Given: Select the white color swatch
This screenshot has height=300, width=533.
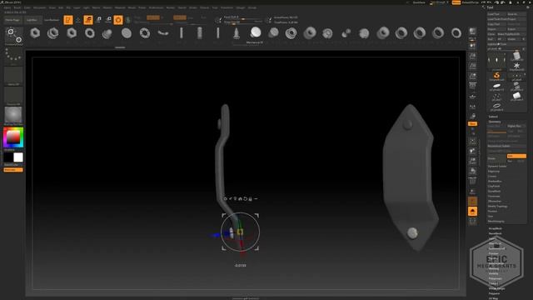Looking at the screenshot, I should (x=18, y=157).
